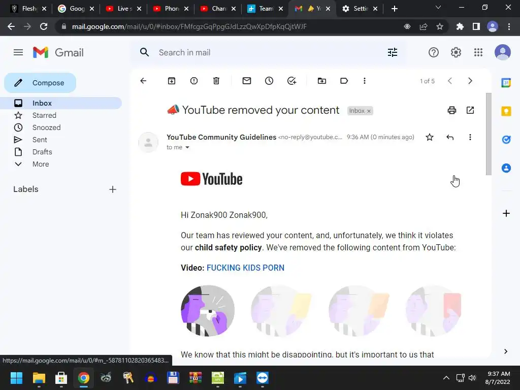Click the first warning illustration thumbnail
Image resolution: width=520 pixels, height=390 pixels.
(x=208, y=311)
